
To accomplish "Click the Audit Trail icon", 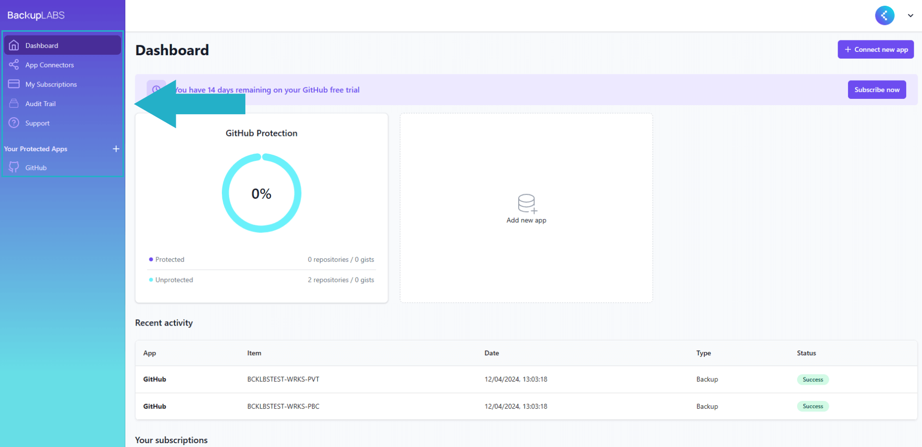I will (x=14, y=103).
